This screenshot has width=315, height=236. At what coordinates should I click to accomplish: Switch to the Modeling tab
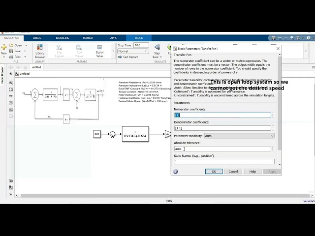[x=63, y=38]
